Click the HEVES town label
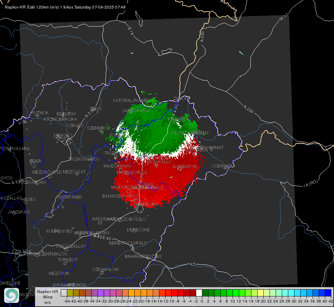 coord(29,200)
